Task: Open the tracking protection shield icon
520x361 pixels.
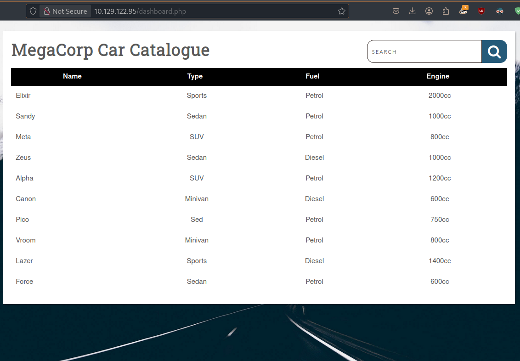Action: tap(33, 11)
